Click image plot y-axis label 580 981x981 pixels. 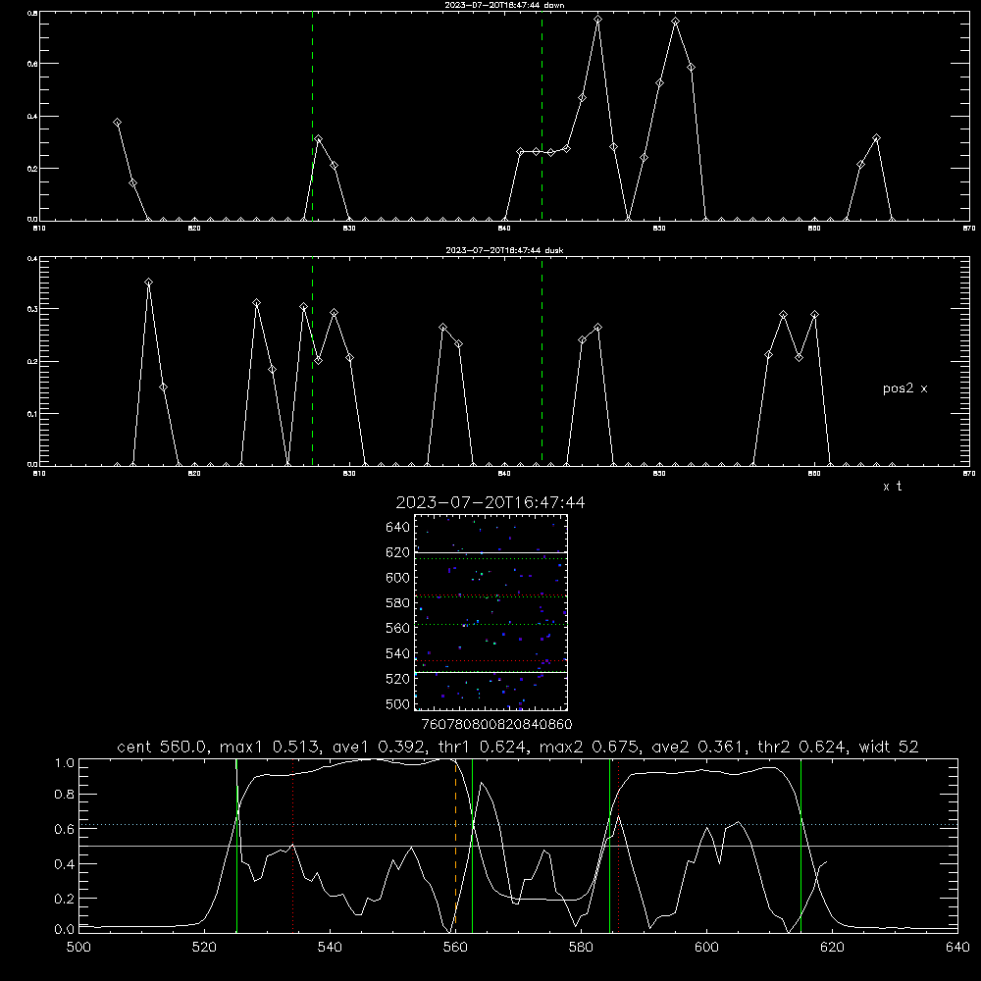click(x=398, y=603)
